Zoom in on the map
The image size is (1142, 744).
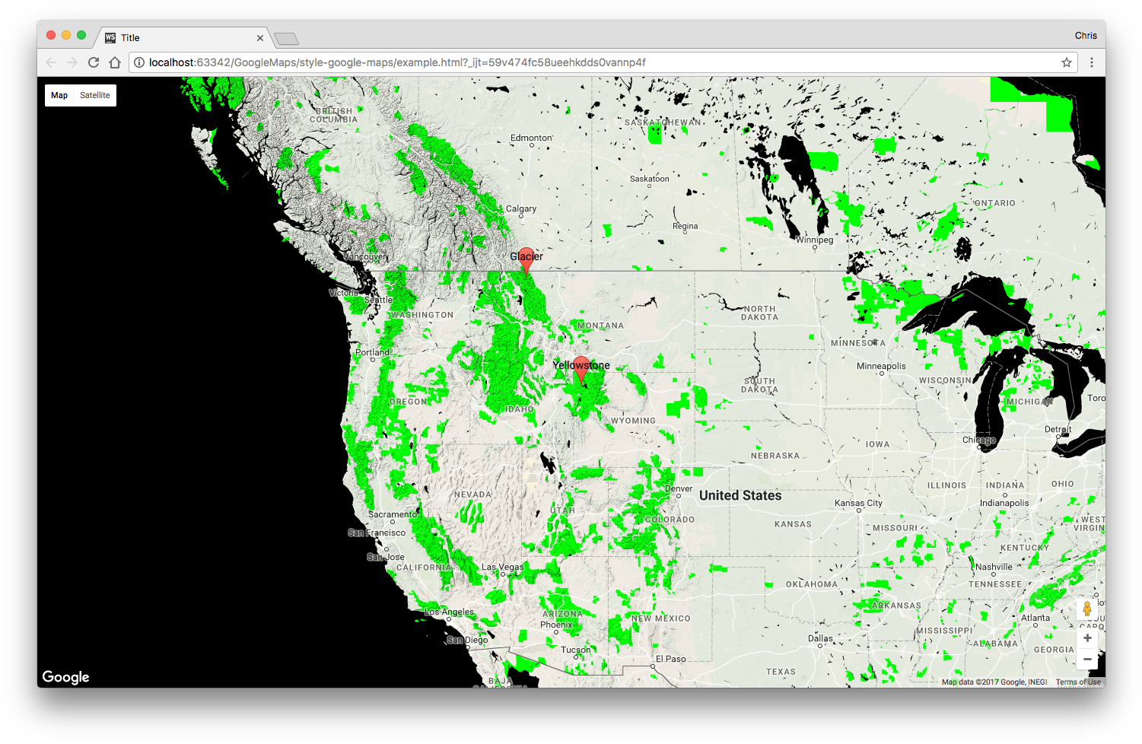1087,638
